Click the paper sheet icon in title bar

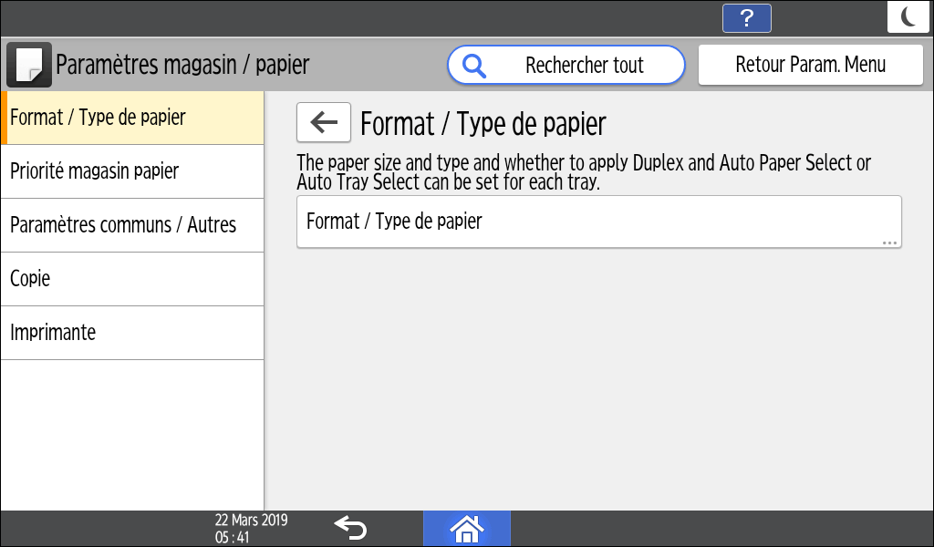click(29, 65)
